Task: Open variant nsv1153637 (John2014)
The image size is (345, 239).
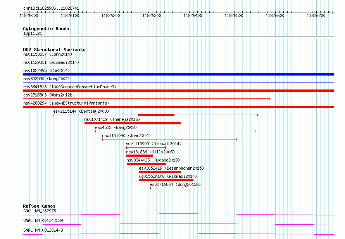Action: coord(48,54)
